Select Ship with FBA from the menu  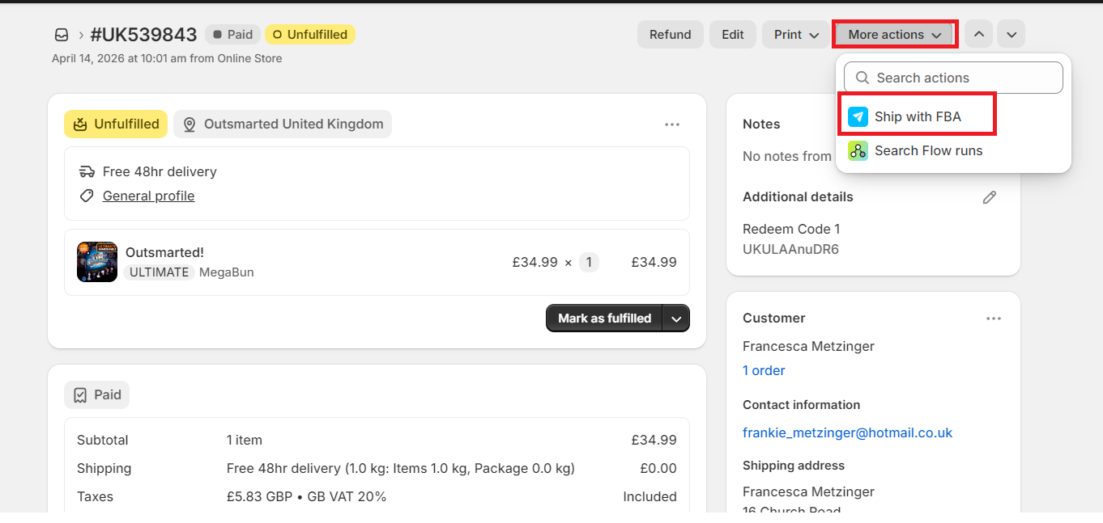point(918,116)
